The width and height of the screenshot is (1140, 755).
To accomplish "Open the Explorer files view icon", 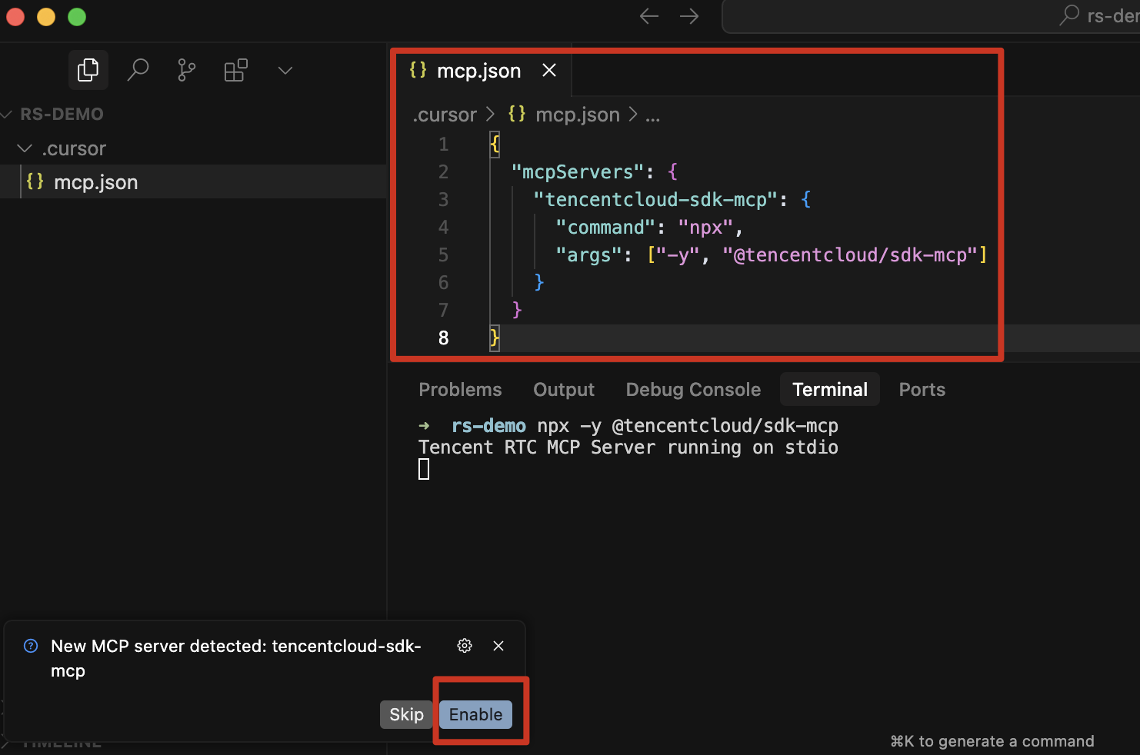I will pos(88,70).
